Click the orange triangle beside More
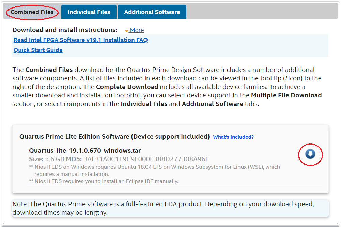The height and width of the screenshot is (227, 341). click(x=126, y=31)
